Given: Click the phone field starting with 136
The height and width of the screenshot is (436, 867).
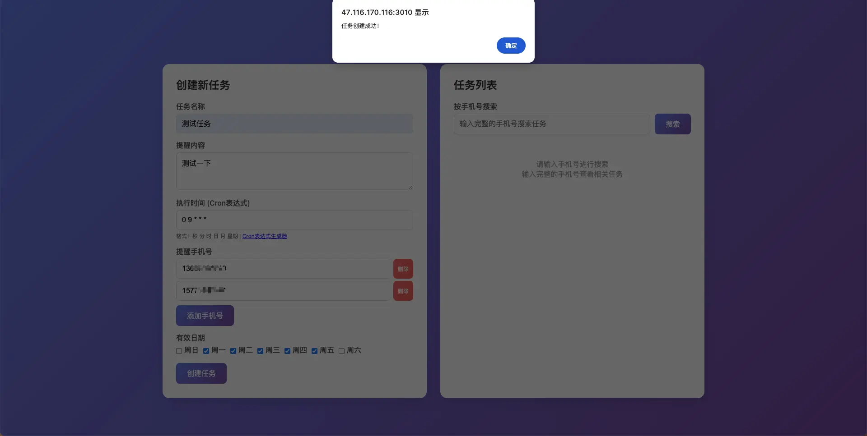Looking at the screenshot, I should 283,269.
